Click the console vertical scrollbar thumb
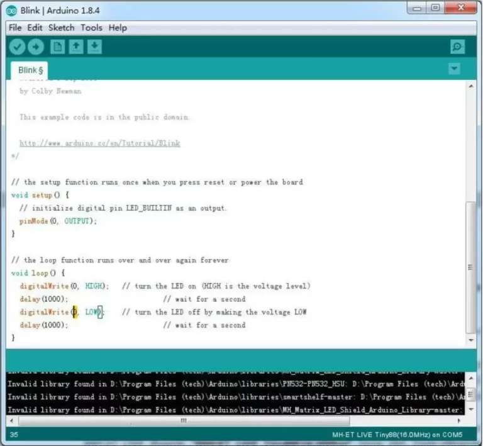Image resolution: width=483 pixels, height=446 pixels. click(x=470, y=394)
